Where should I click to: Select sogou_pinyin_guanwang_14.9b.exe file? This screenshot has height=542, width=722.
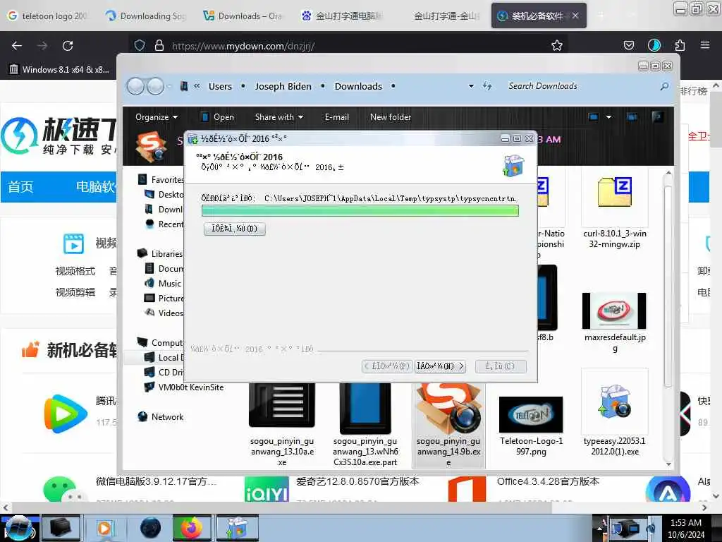point(448,426)
